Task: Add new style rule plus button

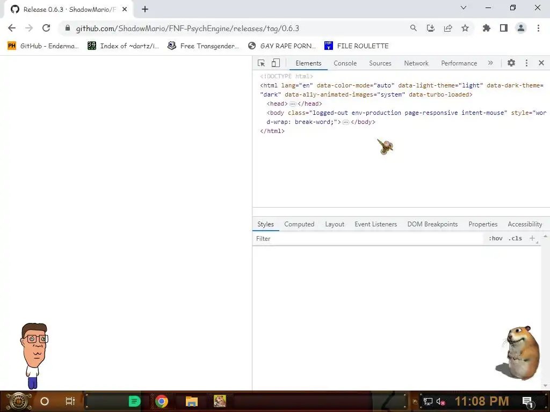Action: [532, 239]
